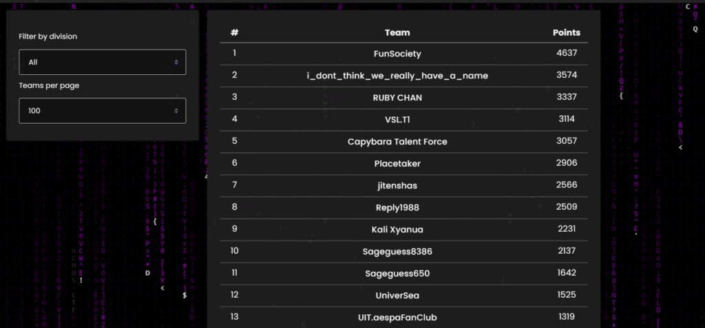Open the Teams per page dropdown

click(102, 110)
